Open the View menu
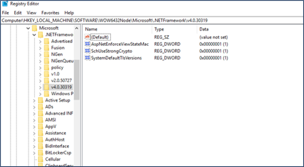Screen dimensions: 304x167 [x=31, y=13]
